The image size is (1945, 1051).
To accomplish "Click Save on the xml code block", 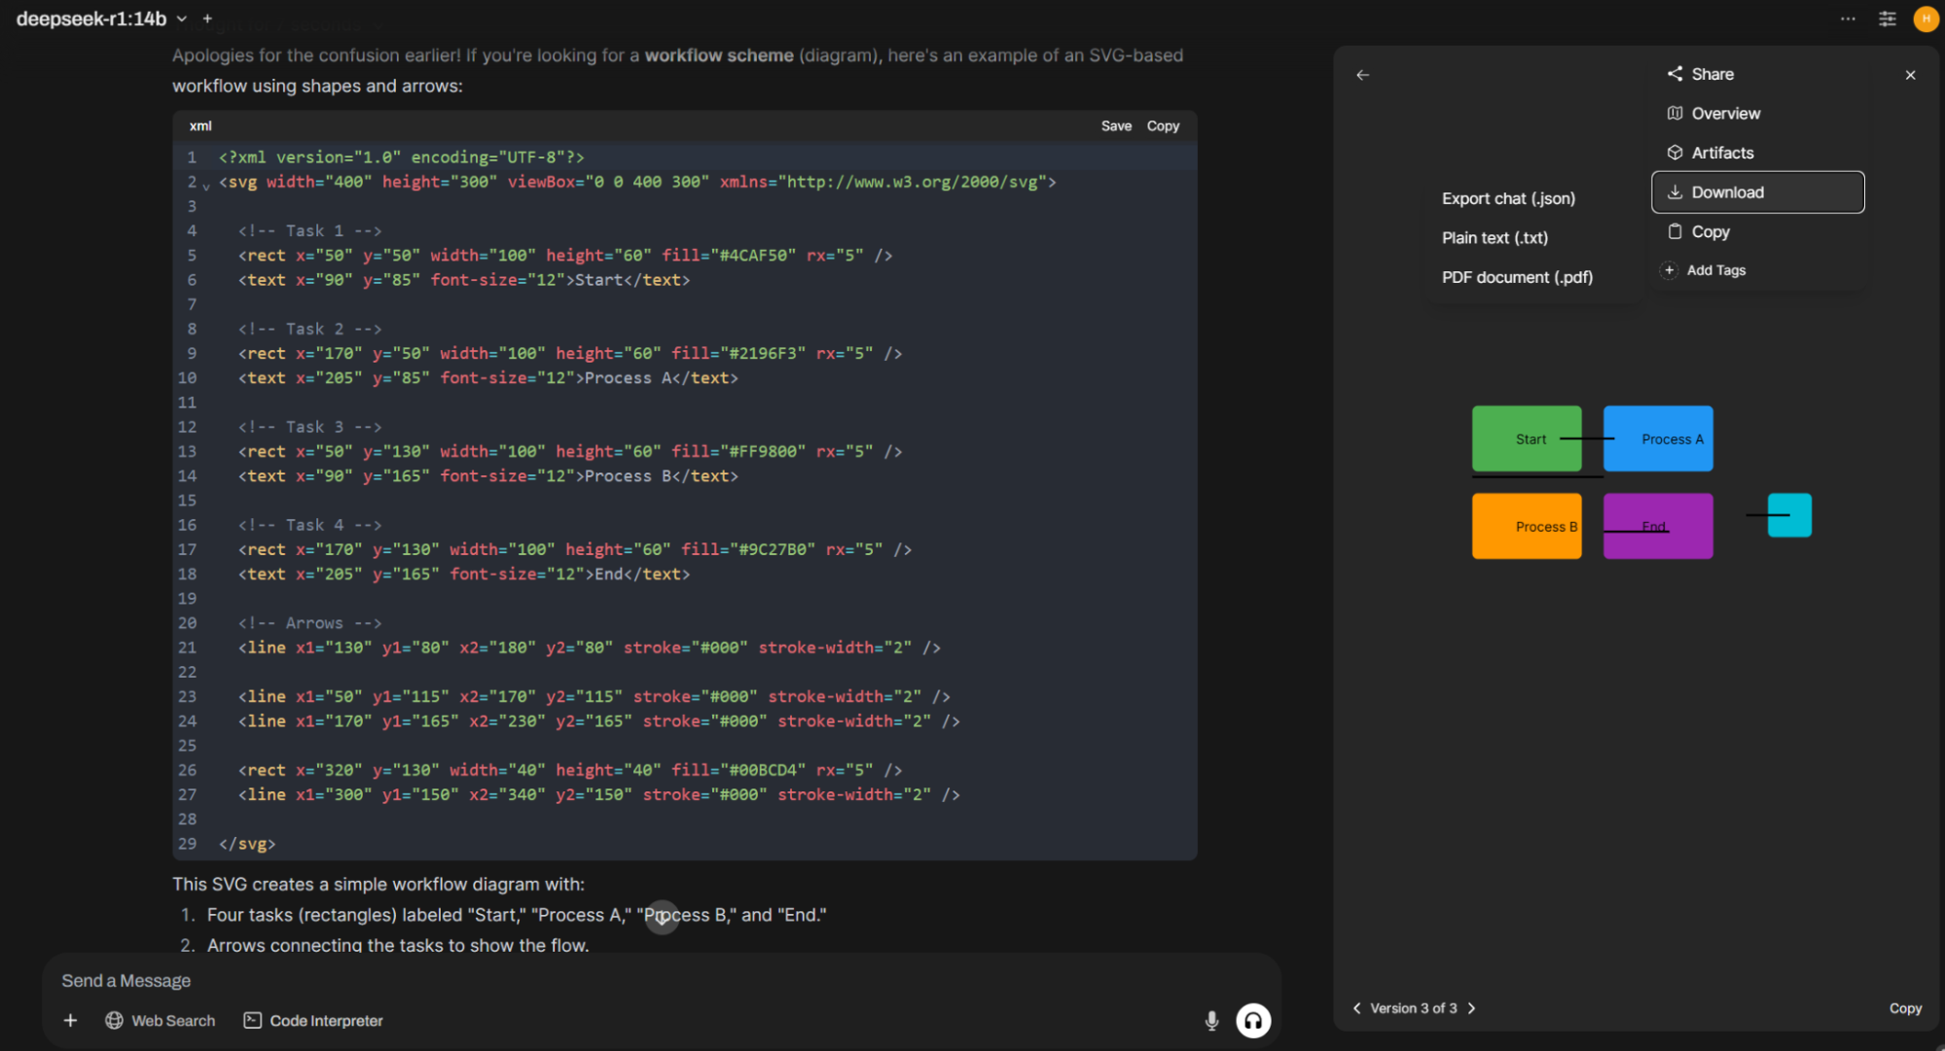I will [x=1116, y=126].
